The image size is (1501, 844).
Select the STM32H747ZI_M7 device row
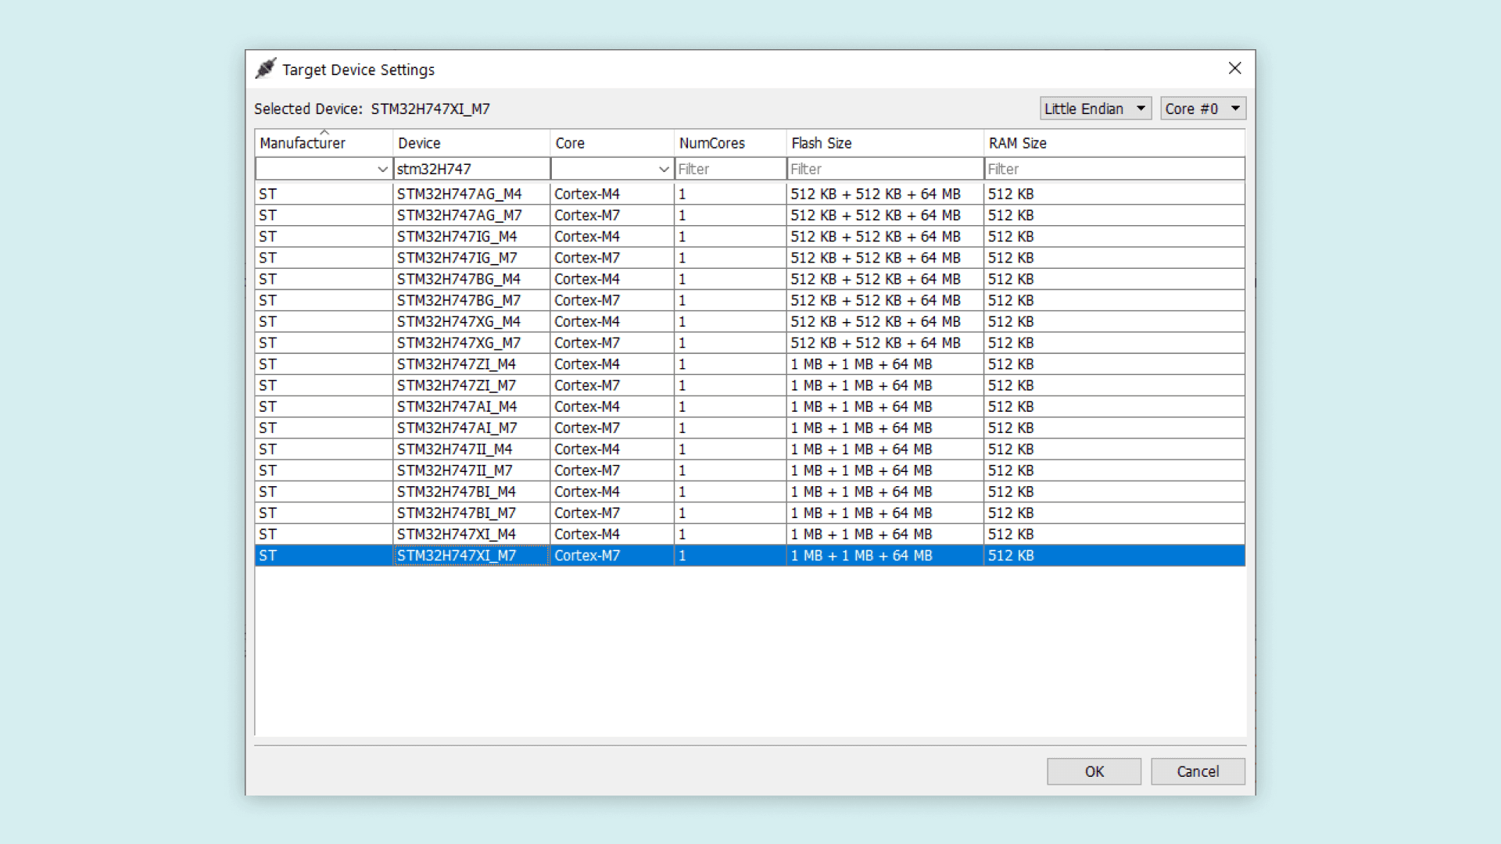(456, 385)
